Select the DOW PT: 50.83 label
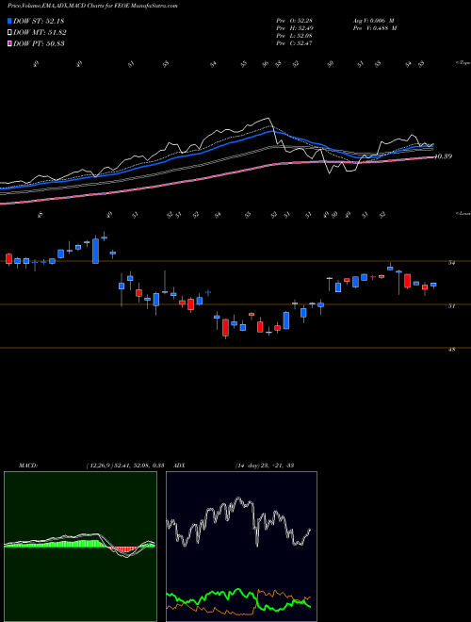 coord(39,43)
